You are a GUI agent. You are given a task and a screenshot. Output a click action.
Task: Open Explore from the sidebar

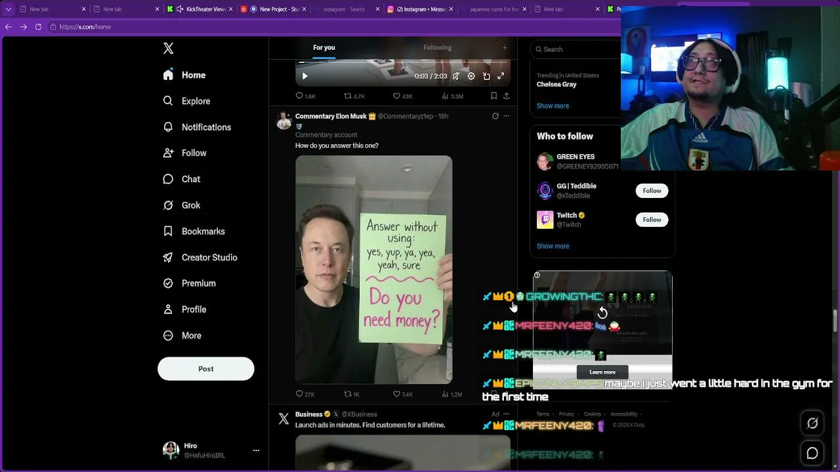click(x=187, y=101)
